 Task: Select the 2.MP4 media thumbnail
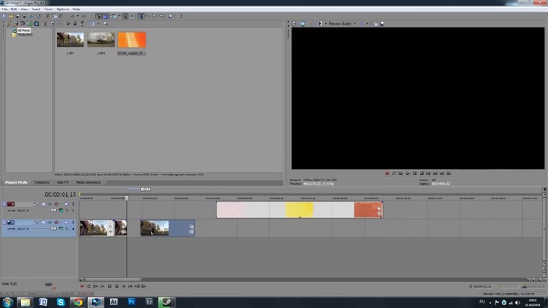(x=101, y=39)
